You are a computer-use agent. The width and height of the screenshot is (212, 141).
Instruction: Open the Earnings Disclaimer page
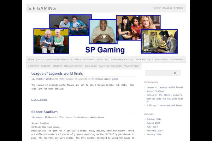(110, 66)
